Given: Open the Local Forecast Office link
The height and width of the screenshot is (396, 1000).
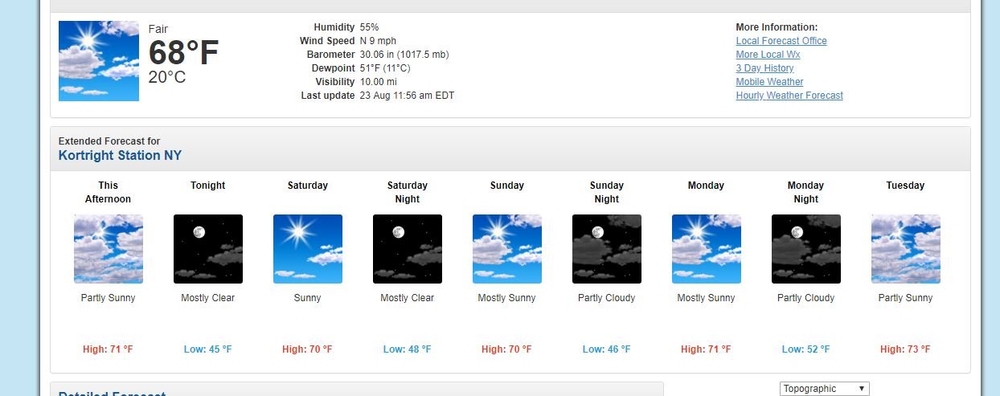Looking at the screenshot, I should [x=781, y=41].
